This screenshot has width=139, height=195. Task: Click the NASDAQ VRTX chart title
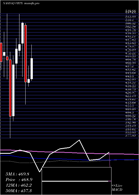point(13,3)
